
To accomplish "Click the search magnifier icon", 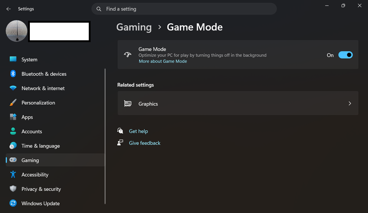I will [x=99, y=9].
